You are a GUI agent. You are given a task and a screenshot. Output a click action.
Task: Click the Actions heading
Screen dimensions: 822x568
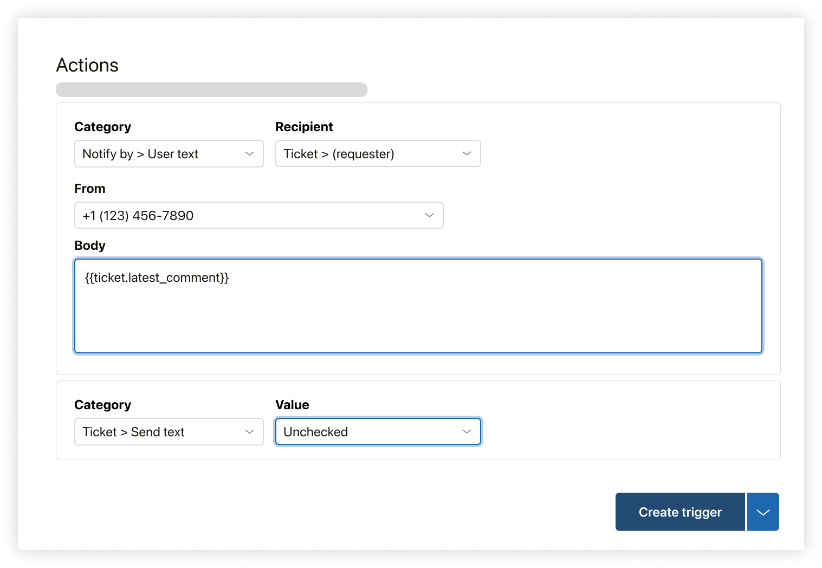(87, 65)
